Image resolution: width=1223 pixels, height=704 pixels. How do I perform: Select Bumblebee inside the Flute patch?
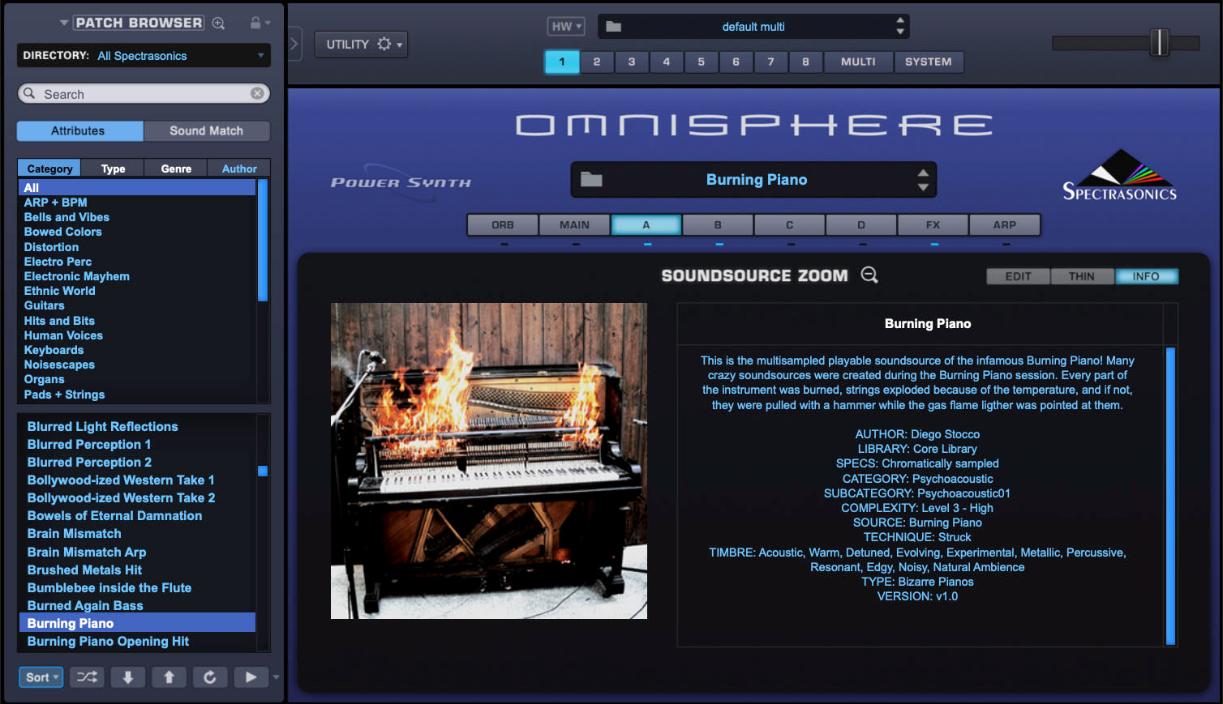click(x=109, y=587)
